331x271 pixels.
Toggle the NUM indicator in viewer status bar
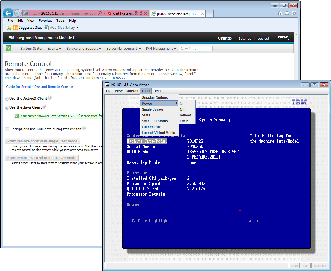[x=295, y=266]
